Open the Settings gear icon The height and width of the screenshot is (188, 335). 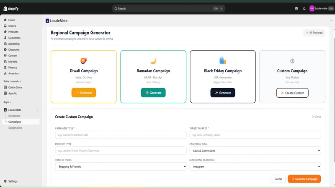click(x=5, y=181)
